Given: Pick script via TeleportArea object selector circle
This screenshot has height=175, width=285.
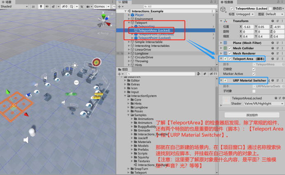Looking at the screenshot, I should (x=283, y=64).
